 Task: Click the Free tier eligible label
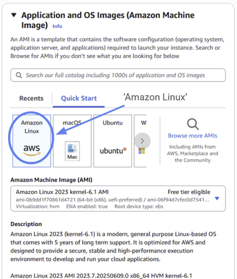(189, 192)
